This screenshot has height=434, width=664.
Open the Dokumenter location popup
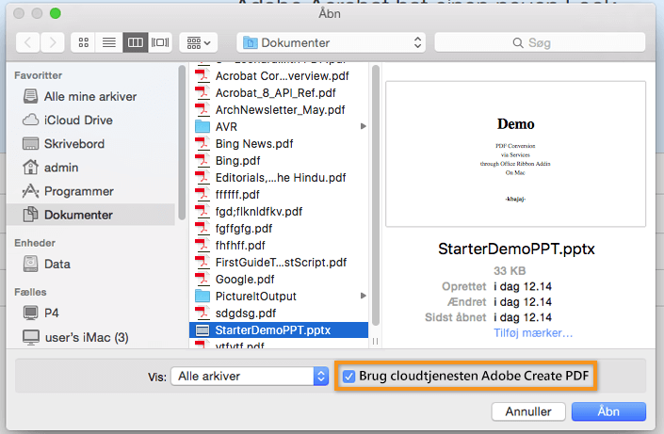pyautogui.click(x=332, y=42)
